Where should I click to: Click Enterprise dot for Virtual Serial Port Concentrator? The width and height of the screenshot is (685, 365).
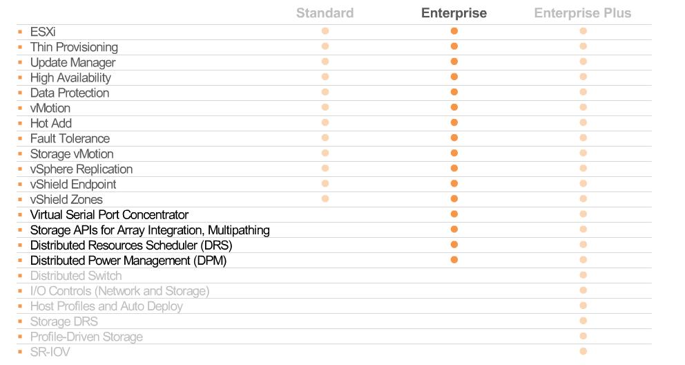454,214
